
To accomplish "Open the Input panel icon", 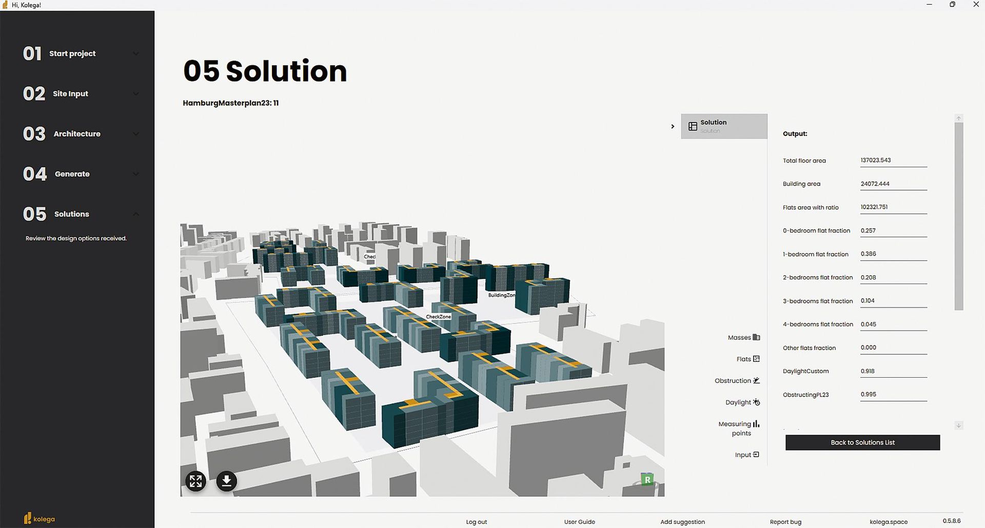I will tap(756, 455).
